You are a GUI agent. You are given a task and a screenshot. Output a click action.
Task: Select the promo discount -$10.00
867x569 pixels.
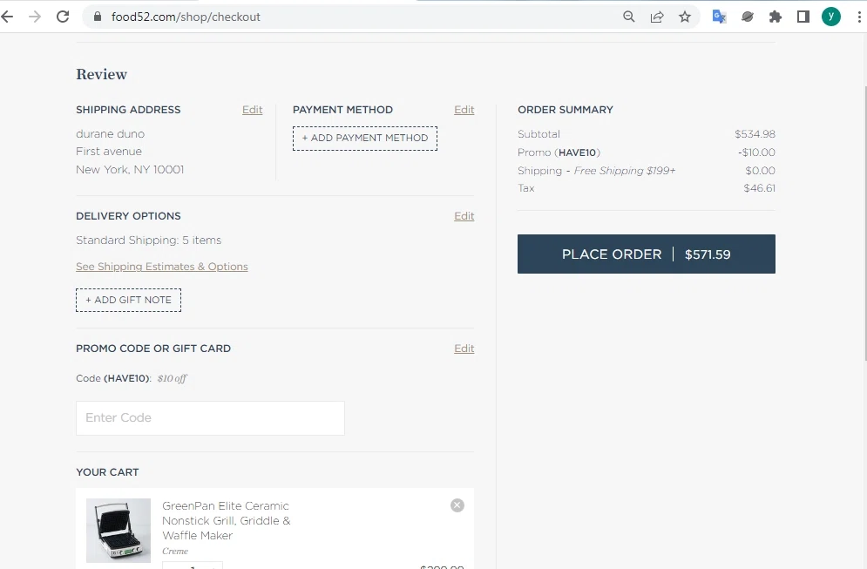tap(756, 152)
